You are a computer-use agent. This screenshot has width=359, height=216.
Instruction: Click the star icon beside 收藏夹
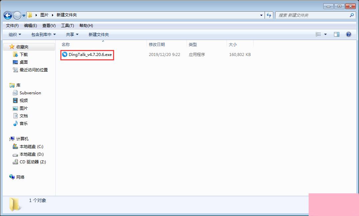12,47
